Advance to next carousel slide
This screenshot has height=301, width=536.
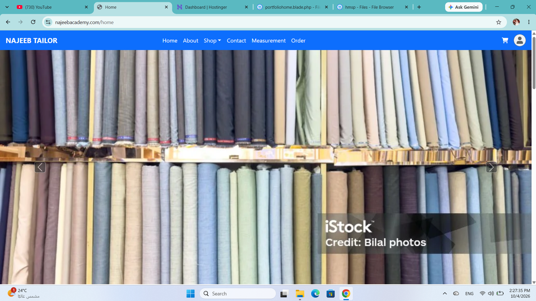coord(491,167)
